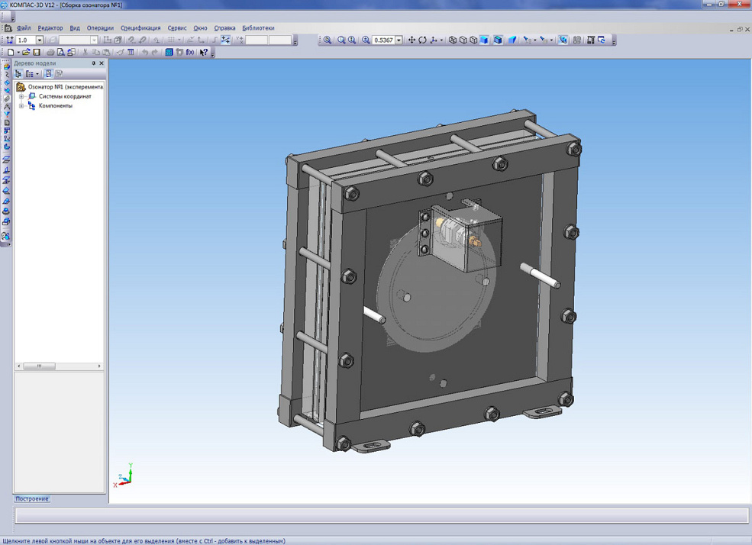Click the context help arrow-question icon
This screenshot has width=752, height=545.
click(204, 53)
